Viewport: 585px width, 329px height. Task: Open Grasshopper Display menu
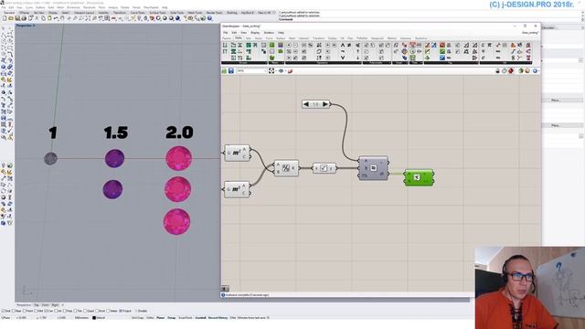(255, 33)
